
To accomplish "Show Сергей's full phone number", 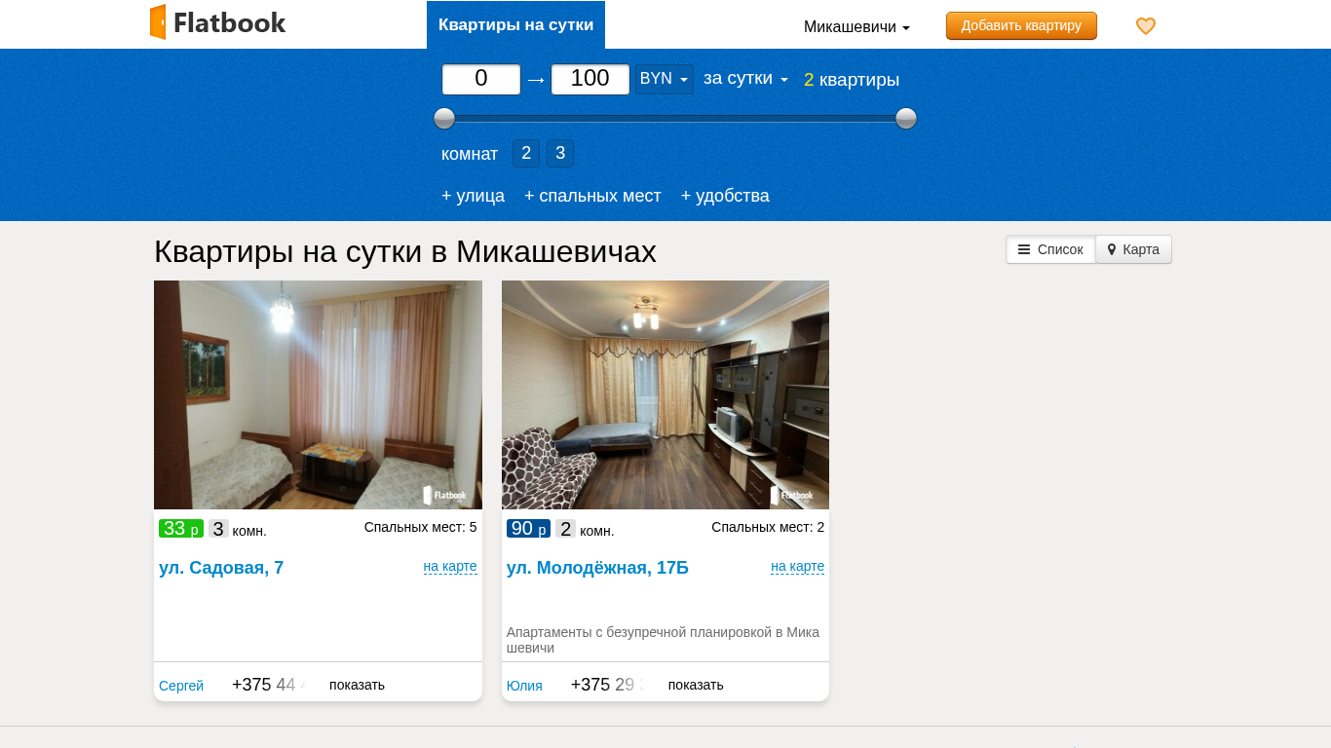I will [357, 685].
